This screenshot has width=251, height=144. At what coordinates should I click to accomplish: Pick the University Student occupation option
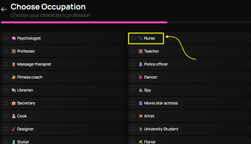(161, 129)
